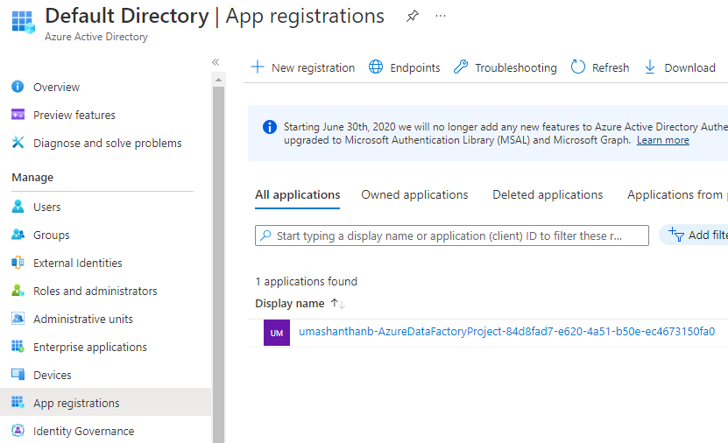
Task: Click the sidebar vertical scrollbar track
Action: tap(218, 264)
